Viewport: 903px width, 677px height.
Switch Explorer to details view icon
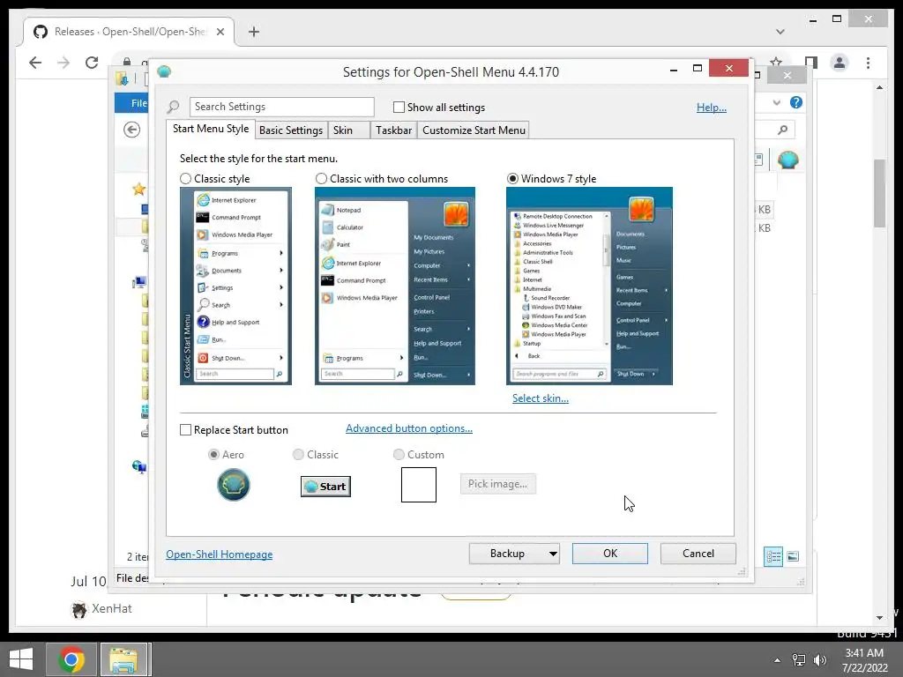(x=773, y=556)
